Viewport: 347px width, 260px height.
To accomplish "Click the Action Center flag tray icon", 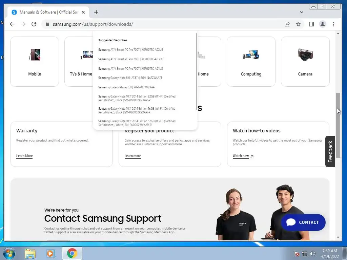I will pyautogui.click(x=296, y=254).
